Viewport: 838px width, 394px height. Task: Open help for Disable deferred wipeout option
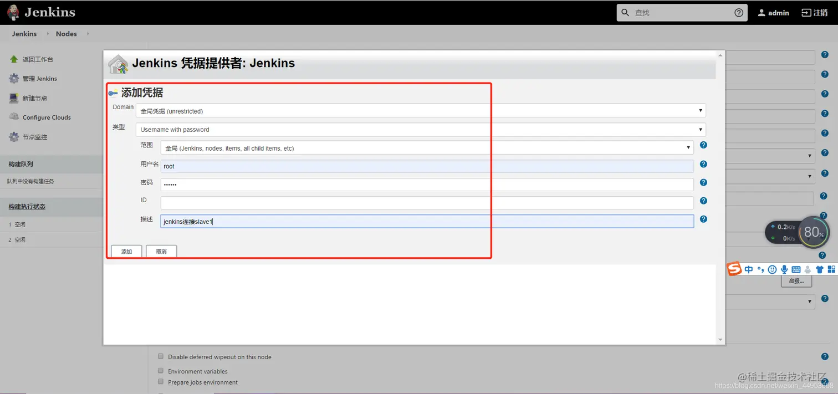(825, 357)
